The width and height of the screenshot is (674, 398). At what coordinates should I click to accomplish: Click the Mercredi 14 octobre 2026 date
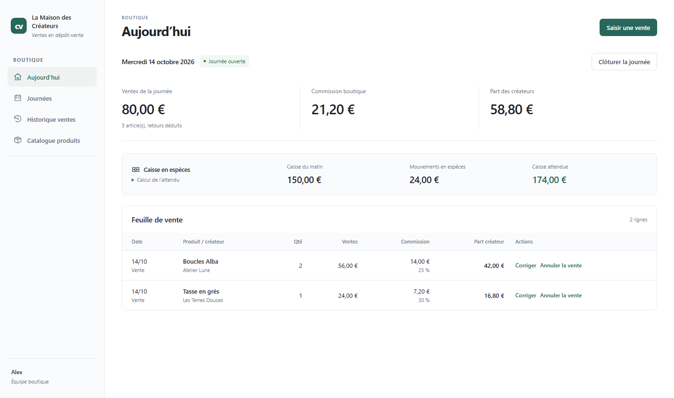pos(158,62)
